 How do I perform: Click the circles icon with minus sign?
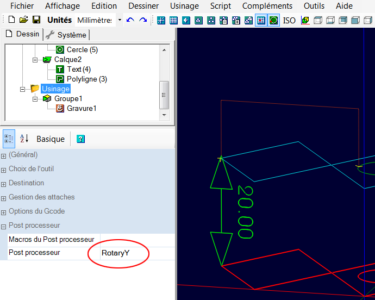point(223,20)
